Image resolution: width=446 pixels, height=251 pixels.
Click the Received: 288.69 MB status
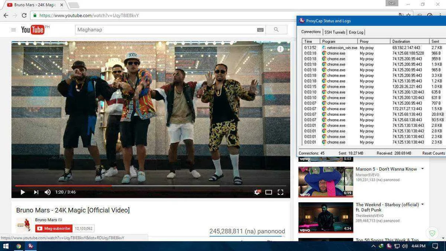click(x=394, y=153)
